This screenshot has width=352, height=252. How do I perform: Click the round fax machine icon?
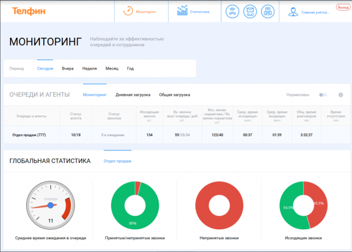268,12
